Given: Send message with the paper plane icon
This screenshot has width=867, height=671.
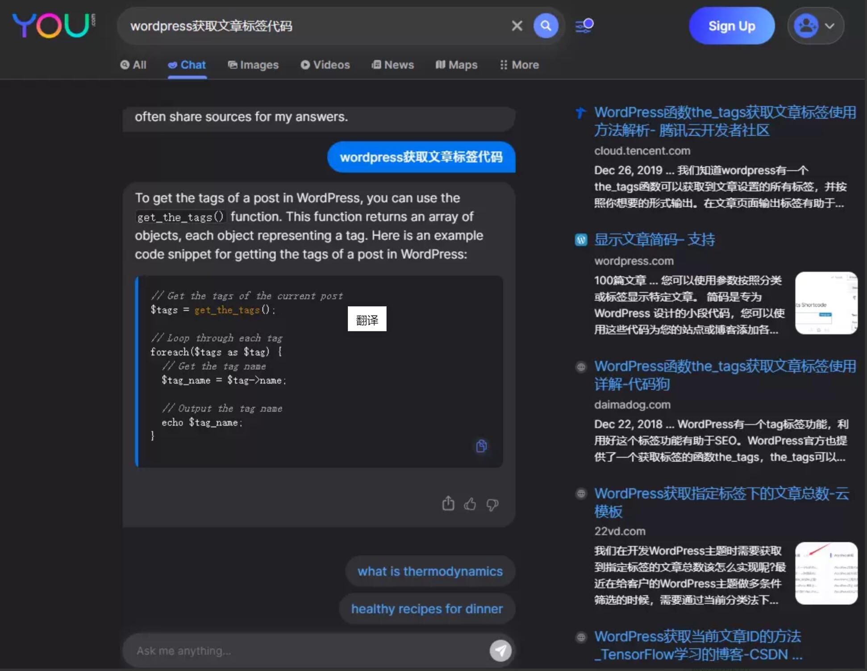Looking at the screenshot, I should [x=500, y=650].
